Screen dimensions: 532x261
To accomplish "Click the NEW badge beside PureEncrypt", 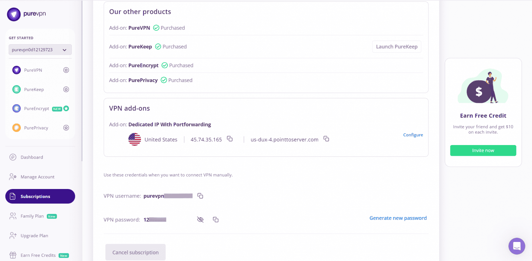I will point(57,109).
